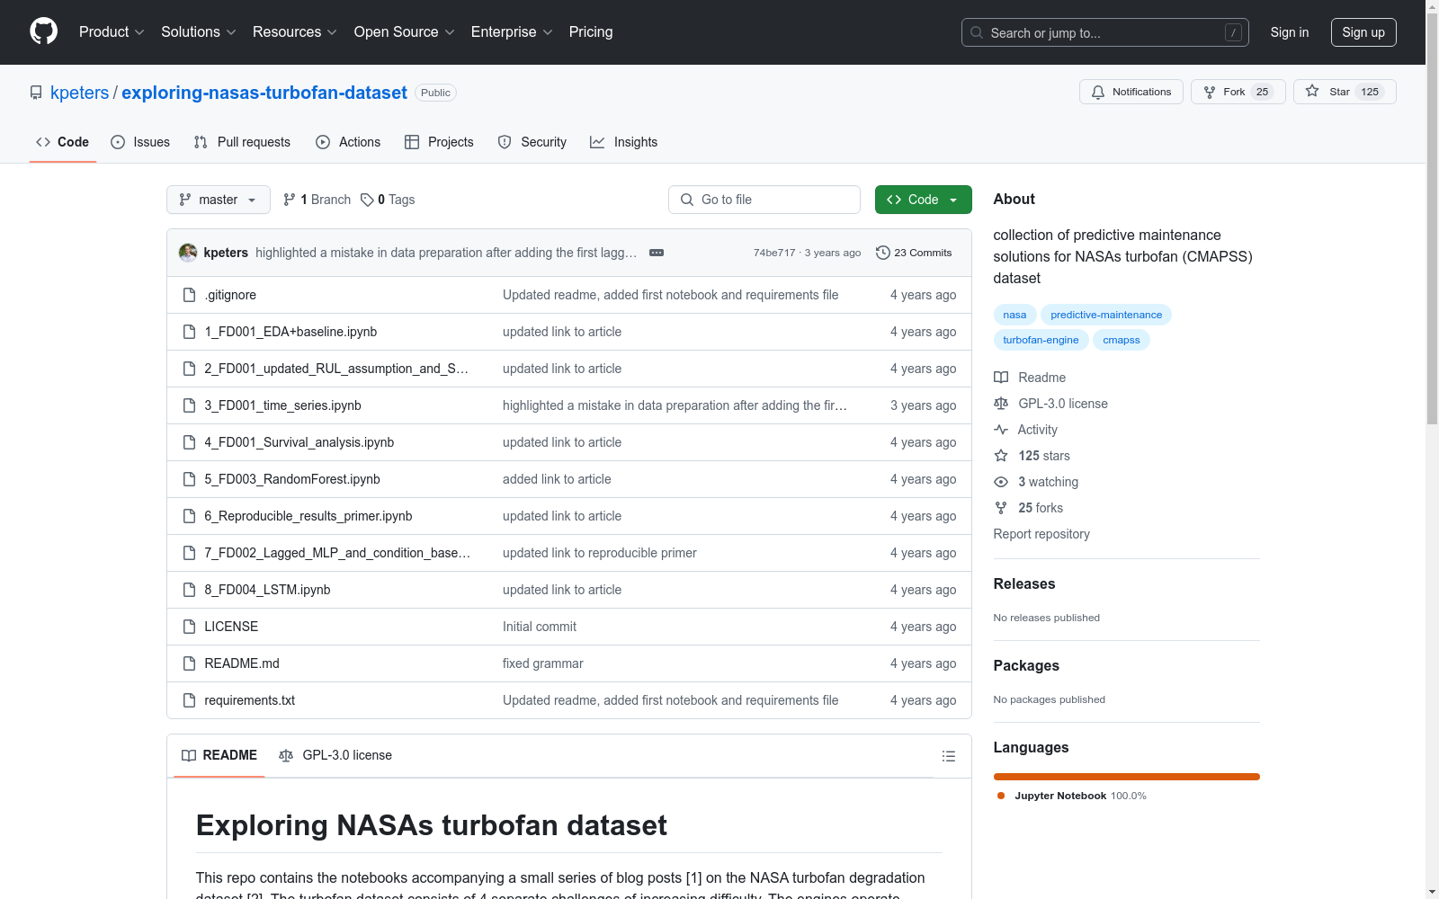View 1 Branch link
The width and height of the screenshot is (1439, 899).
[317, 200]
